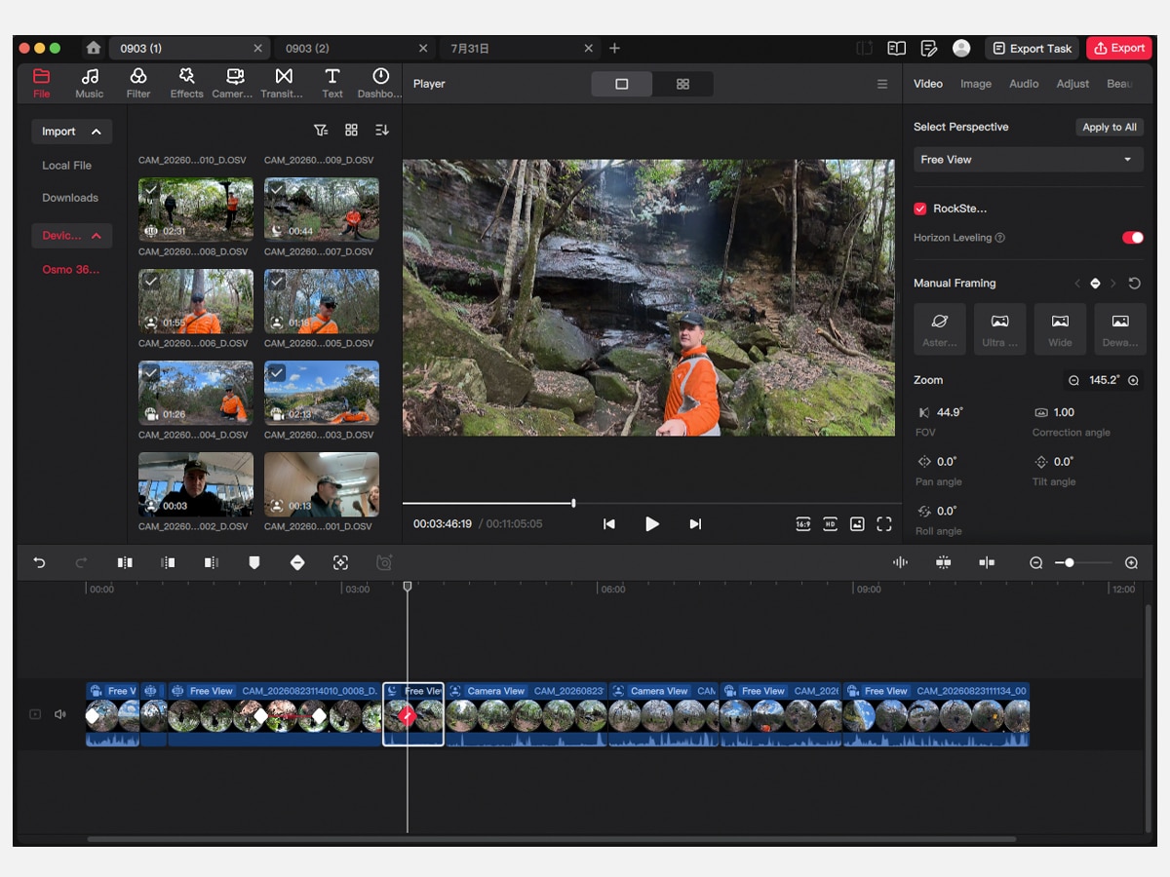This screenshot has width=1170, height=877.
Task: Open the media filter icon
Action: 320,131
